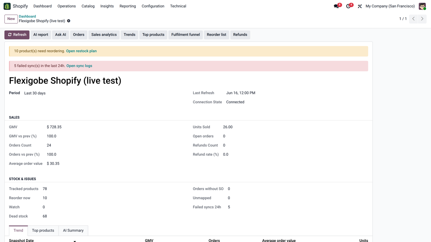
Task: Open company switcher My Company (San Francisco)
Action: (x=390, y=6)
